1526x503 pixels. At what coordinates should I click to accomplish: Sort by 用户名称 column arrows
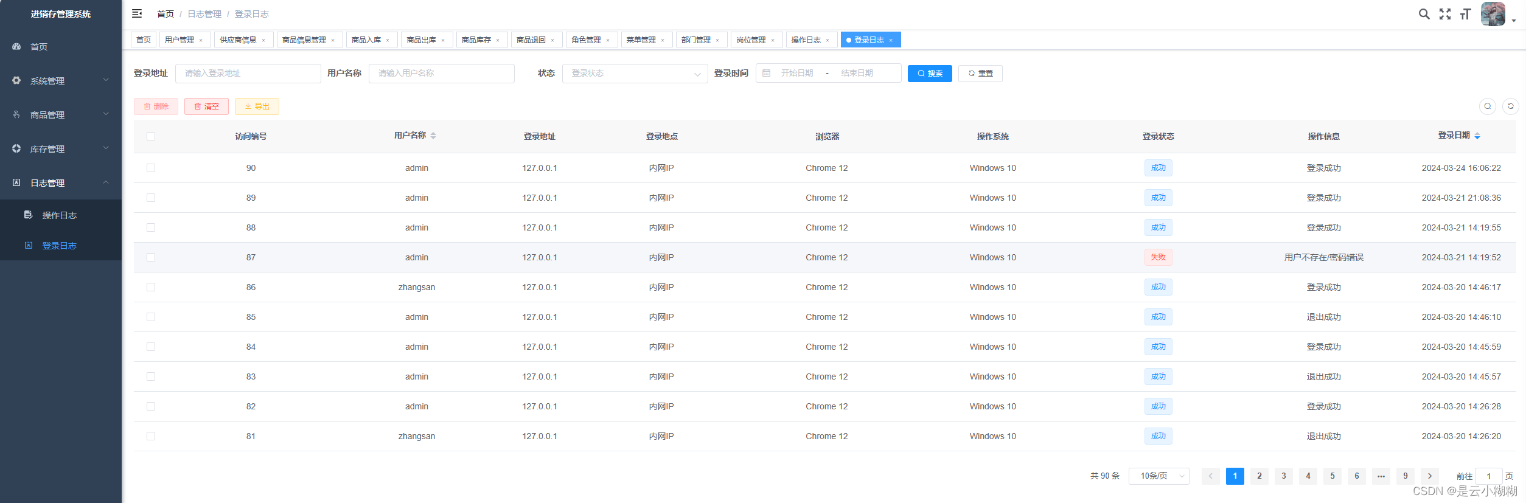[x=433, y=136]
